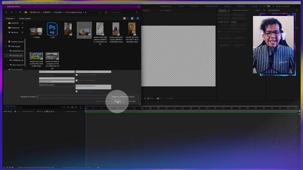Open the '1 image' folder thumbnail
303x170 pixels.
tap(36, 32)
